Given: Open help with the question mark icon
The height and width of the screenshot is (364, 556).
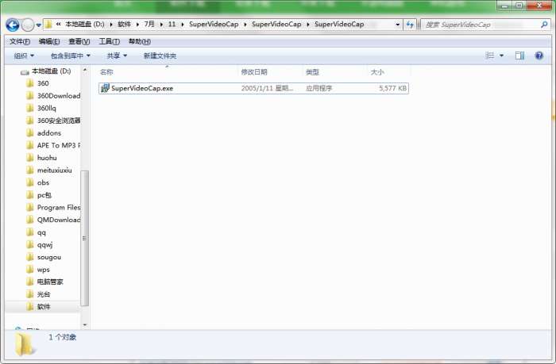Looking at the screenshot, I should pyautogui.click(x=539, y=56).
